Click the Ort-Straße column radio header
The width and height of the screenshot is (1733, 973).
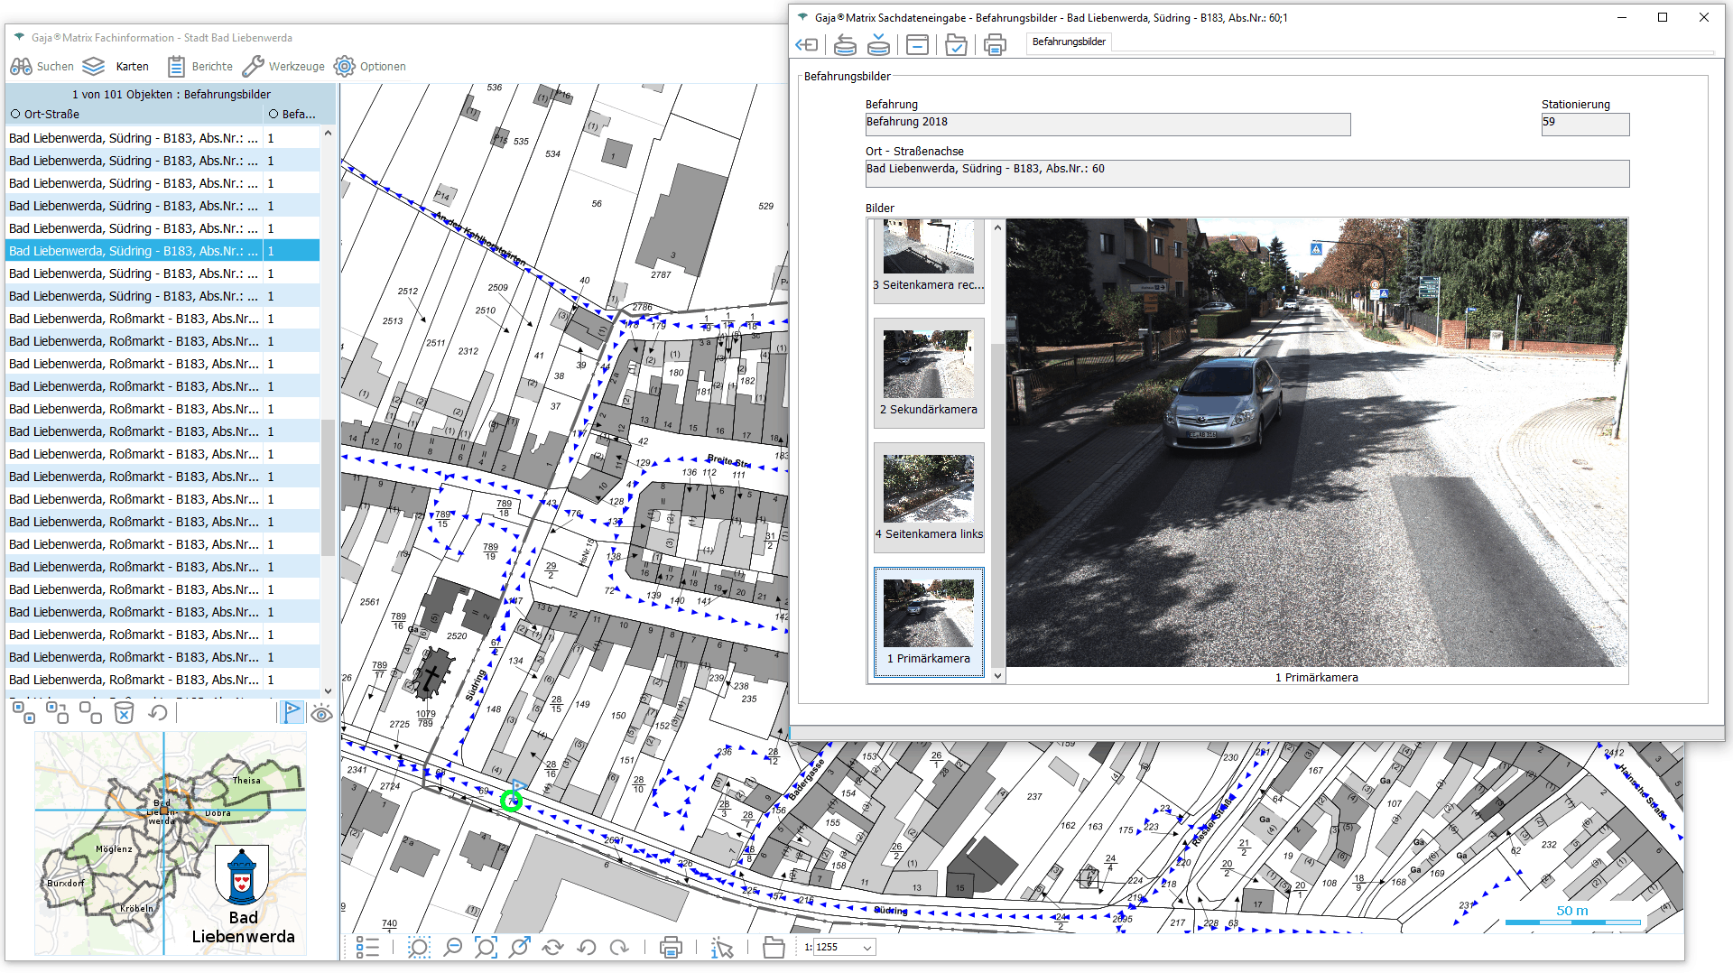click(x=15, y=115)
